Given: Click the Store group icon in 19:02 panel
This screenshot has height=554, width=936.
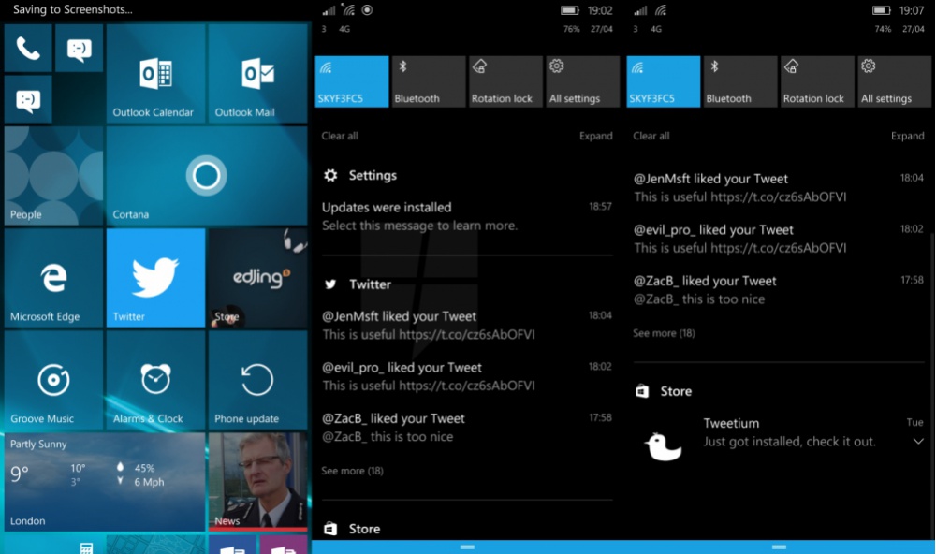Looking at the screenshot, I should click(330, 529).
